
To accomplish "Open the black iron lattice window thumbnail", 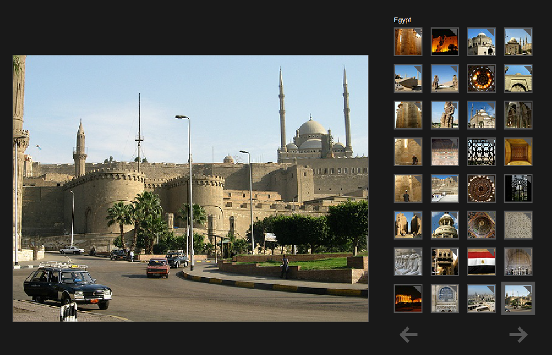I will [x=481, y=152].
